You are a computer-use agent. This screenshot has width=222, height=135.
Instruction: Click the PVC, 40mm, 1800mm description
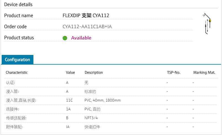tap(102, 100)
